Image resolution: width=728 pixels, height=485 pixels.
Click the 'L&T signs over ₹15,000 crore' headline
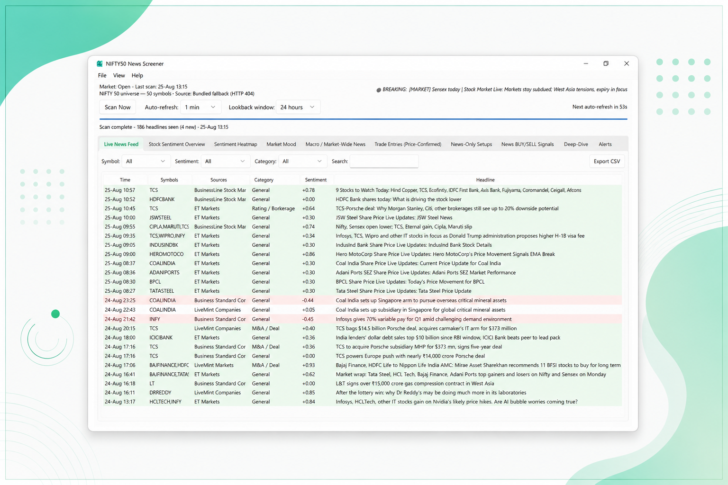point(415,384)
